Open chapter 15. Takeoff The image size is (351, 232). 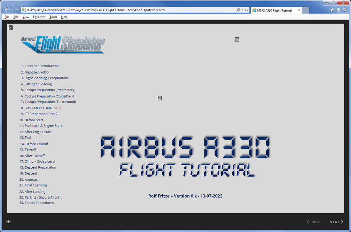[28, 149]
